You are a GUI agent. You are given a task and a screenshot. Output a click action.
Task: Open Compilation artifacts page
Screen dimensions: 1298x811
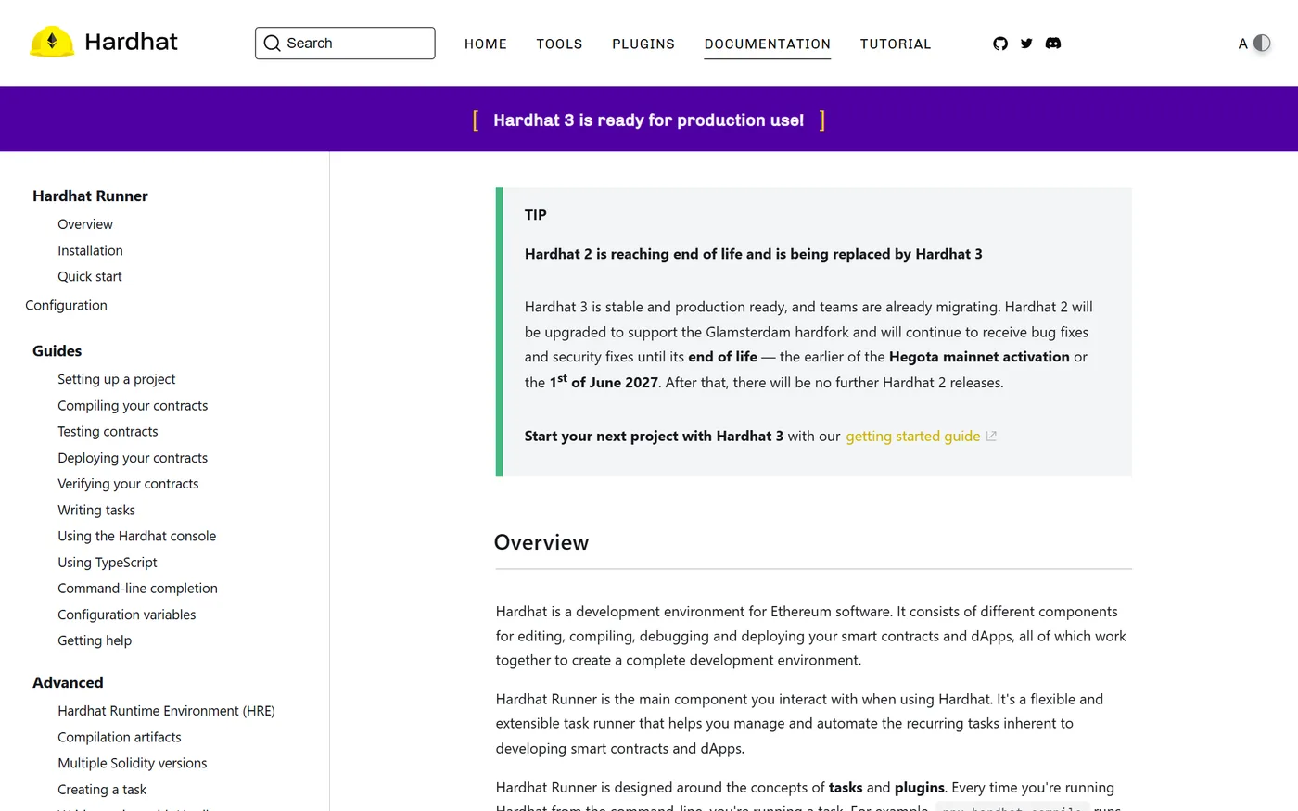click(x=120, y=737)
